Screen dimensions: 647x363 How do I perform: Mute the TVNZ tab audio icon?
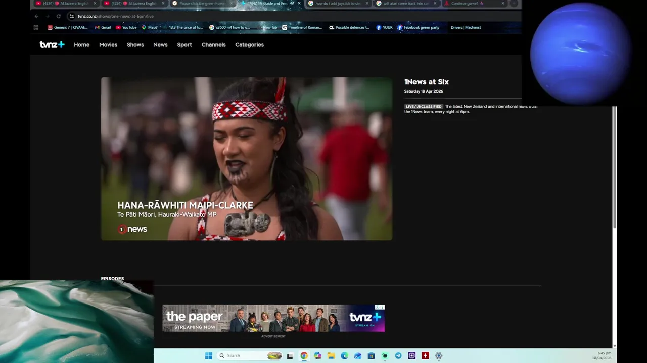click(x=292, y=4)
